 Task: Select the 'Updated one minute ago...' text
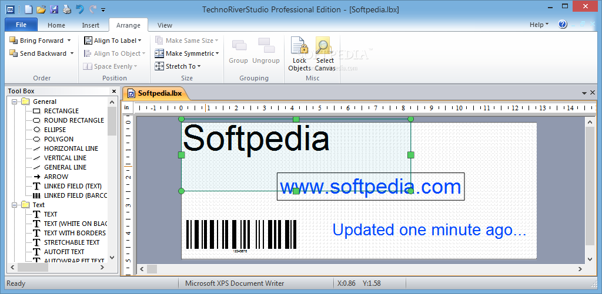[x=429, y=229]
